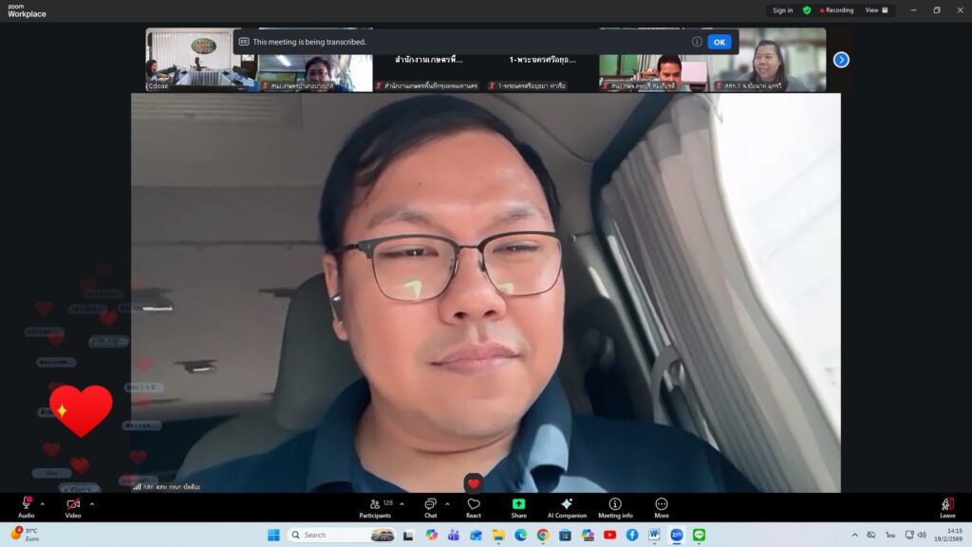The width and height of the screenshot is (972, 547).
Task: Open the React emoji menu
Action: tap(474, 506)
